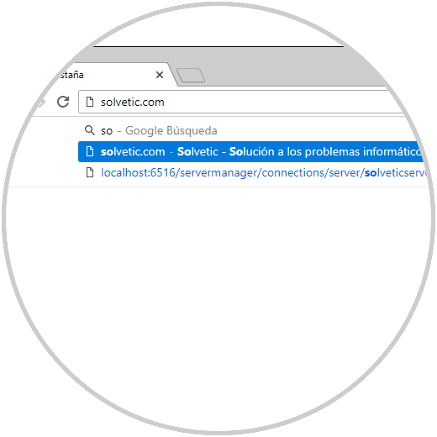Image resolution: width=437 pixels, height=437 pixels.
Task: Click the gray "Google Búsqueda" label
Action: point(171,131)
